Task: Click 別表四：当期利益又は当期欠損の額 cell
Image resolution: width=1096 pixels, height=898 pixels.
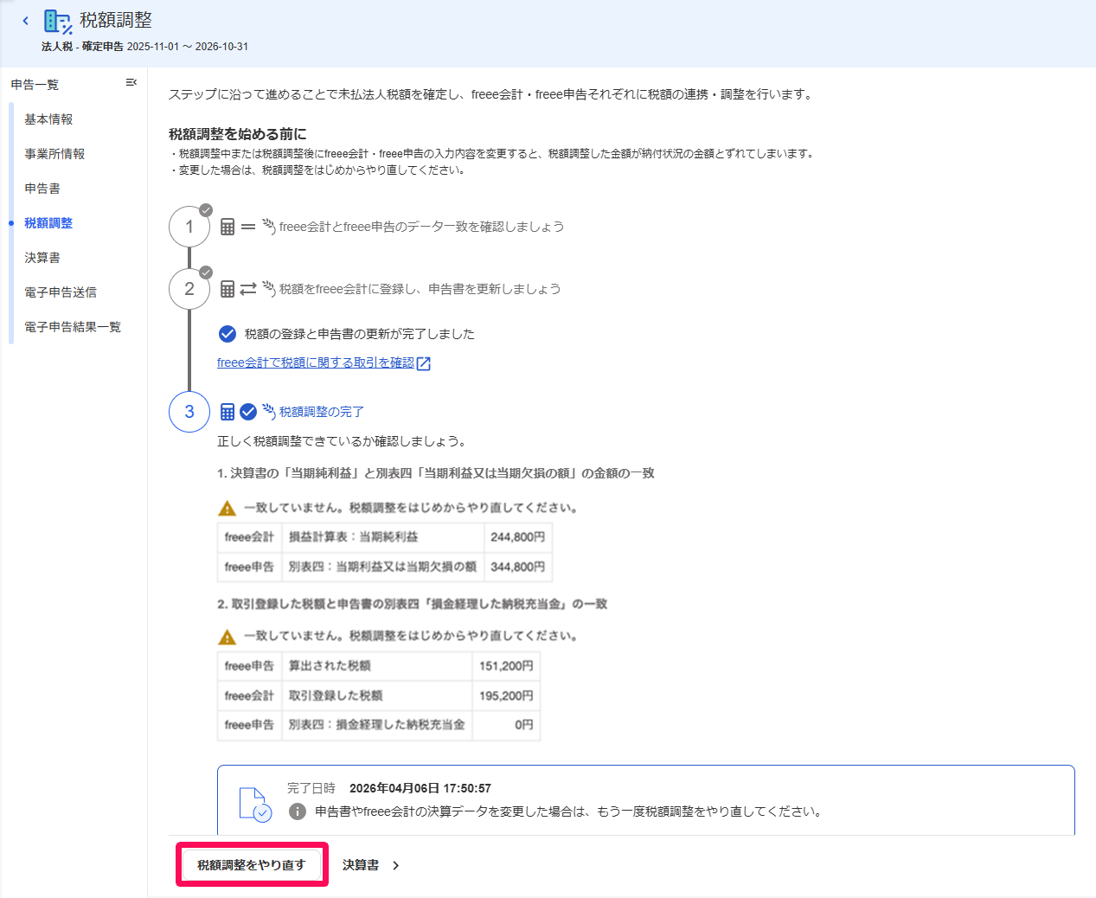Action: pyautogui.click(x=382, y=567)
